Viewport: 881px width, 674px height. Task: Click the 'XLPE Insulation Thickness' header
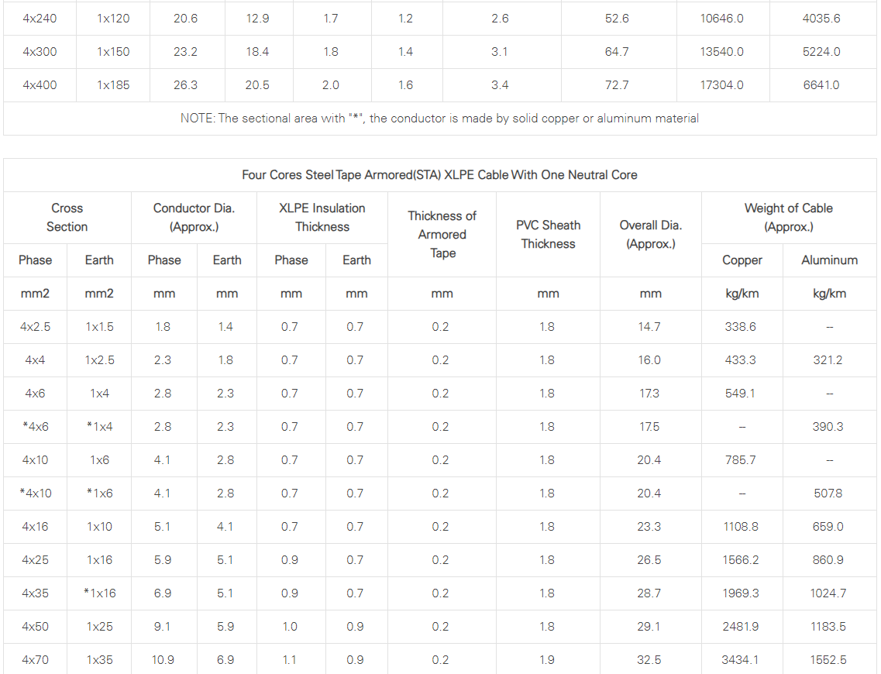(322, 218)
